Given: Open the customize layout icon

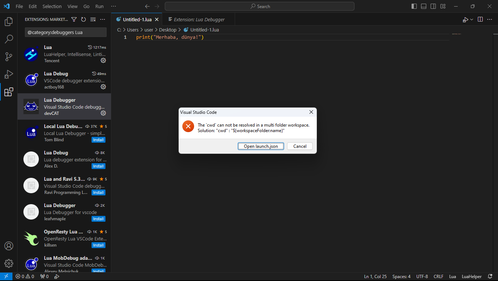Looking at the screenshot, I should click(x=443, y=6).
